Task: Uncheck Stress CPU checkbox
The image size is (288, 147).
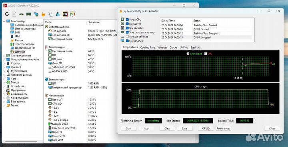Action: [127, 20]
